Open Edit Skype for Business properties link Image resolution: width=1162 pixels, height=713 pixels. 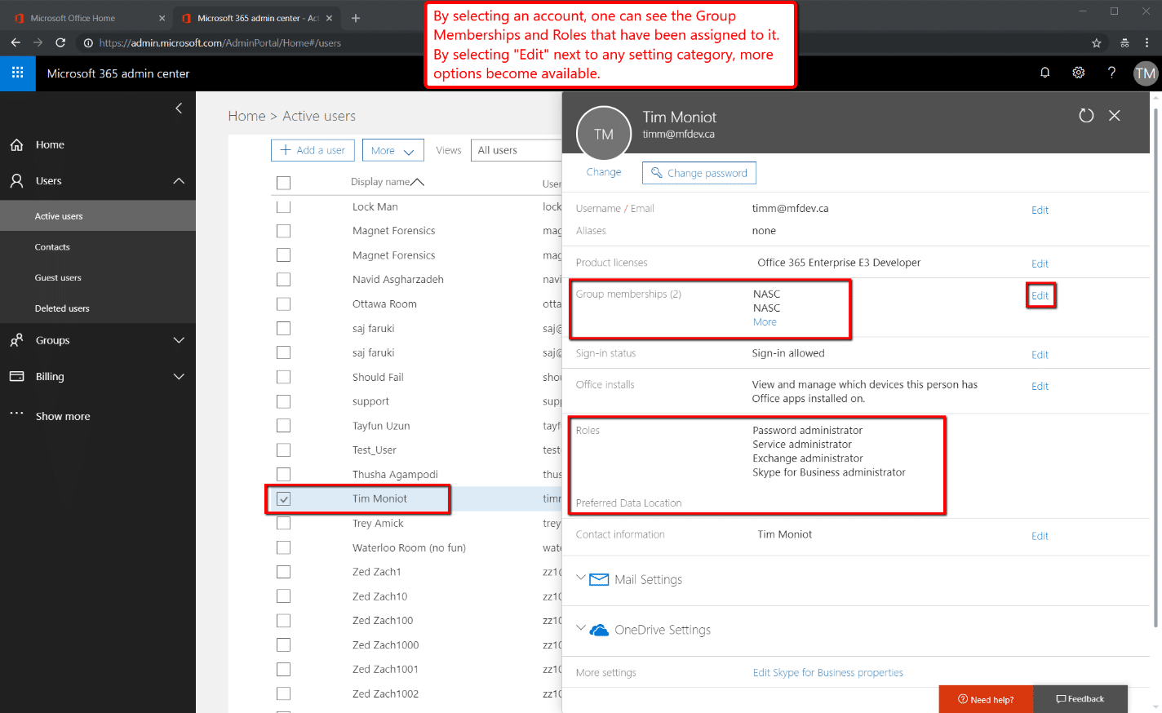click(x=827, y=673)
